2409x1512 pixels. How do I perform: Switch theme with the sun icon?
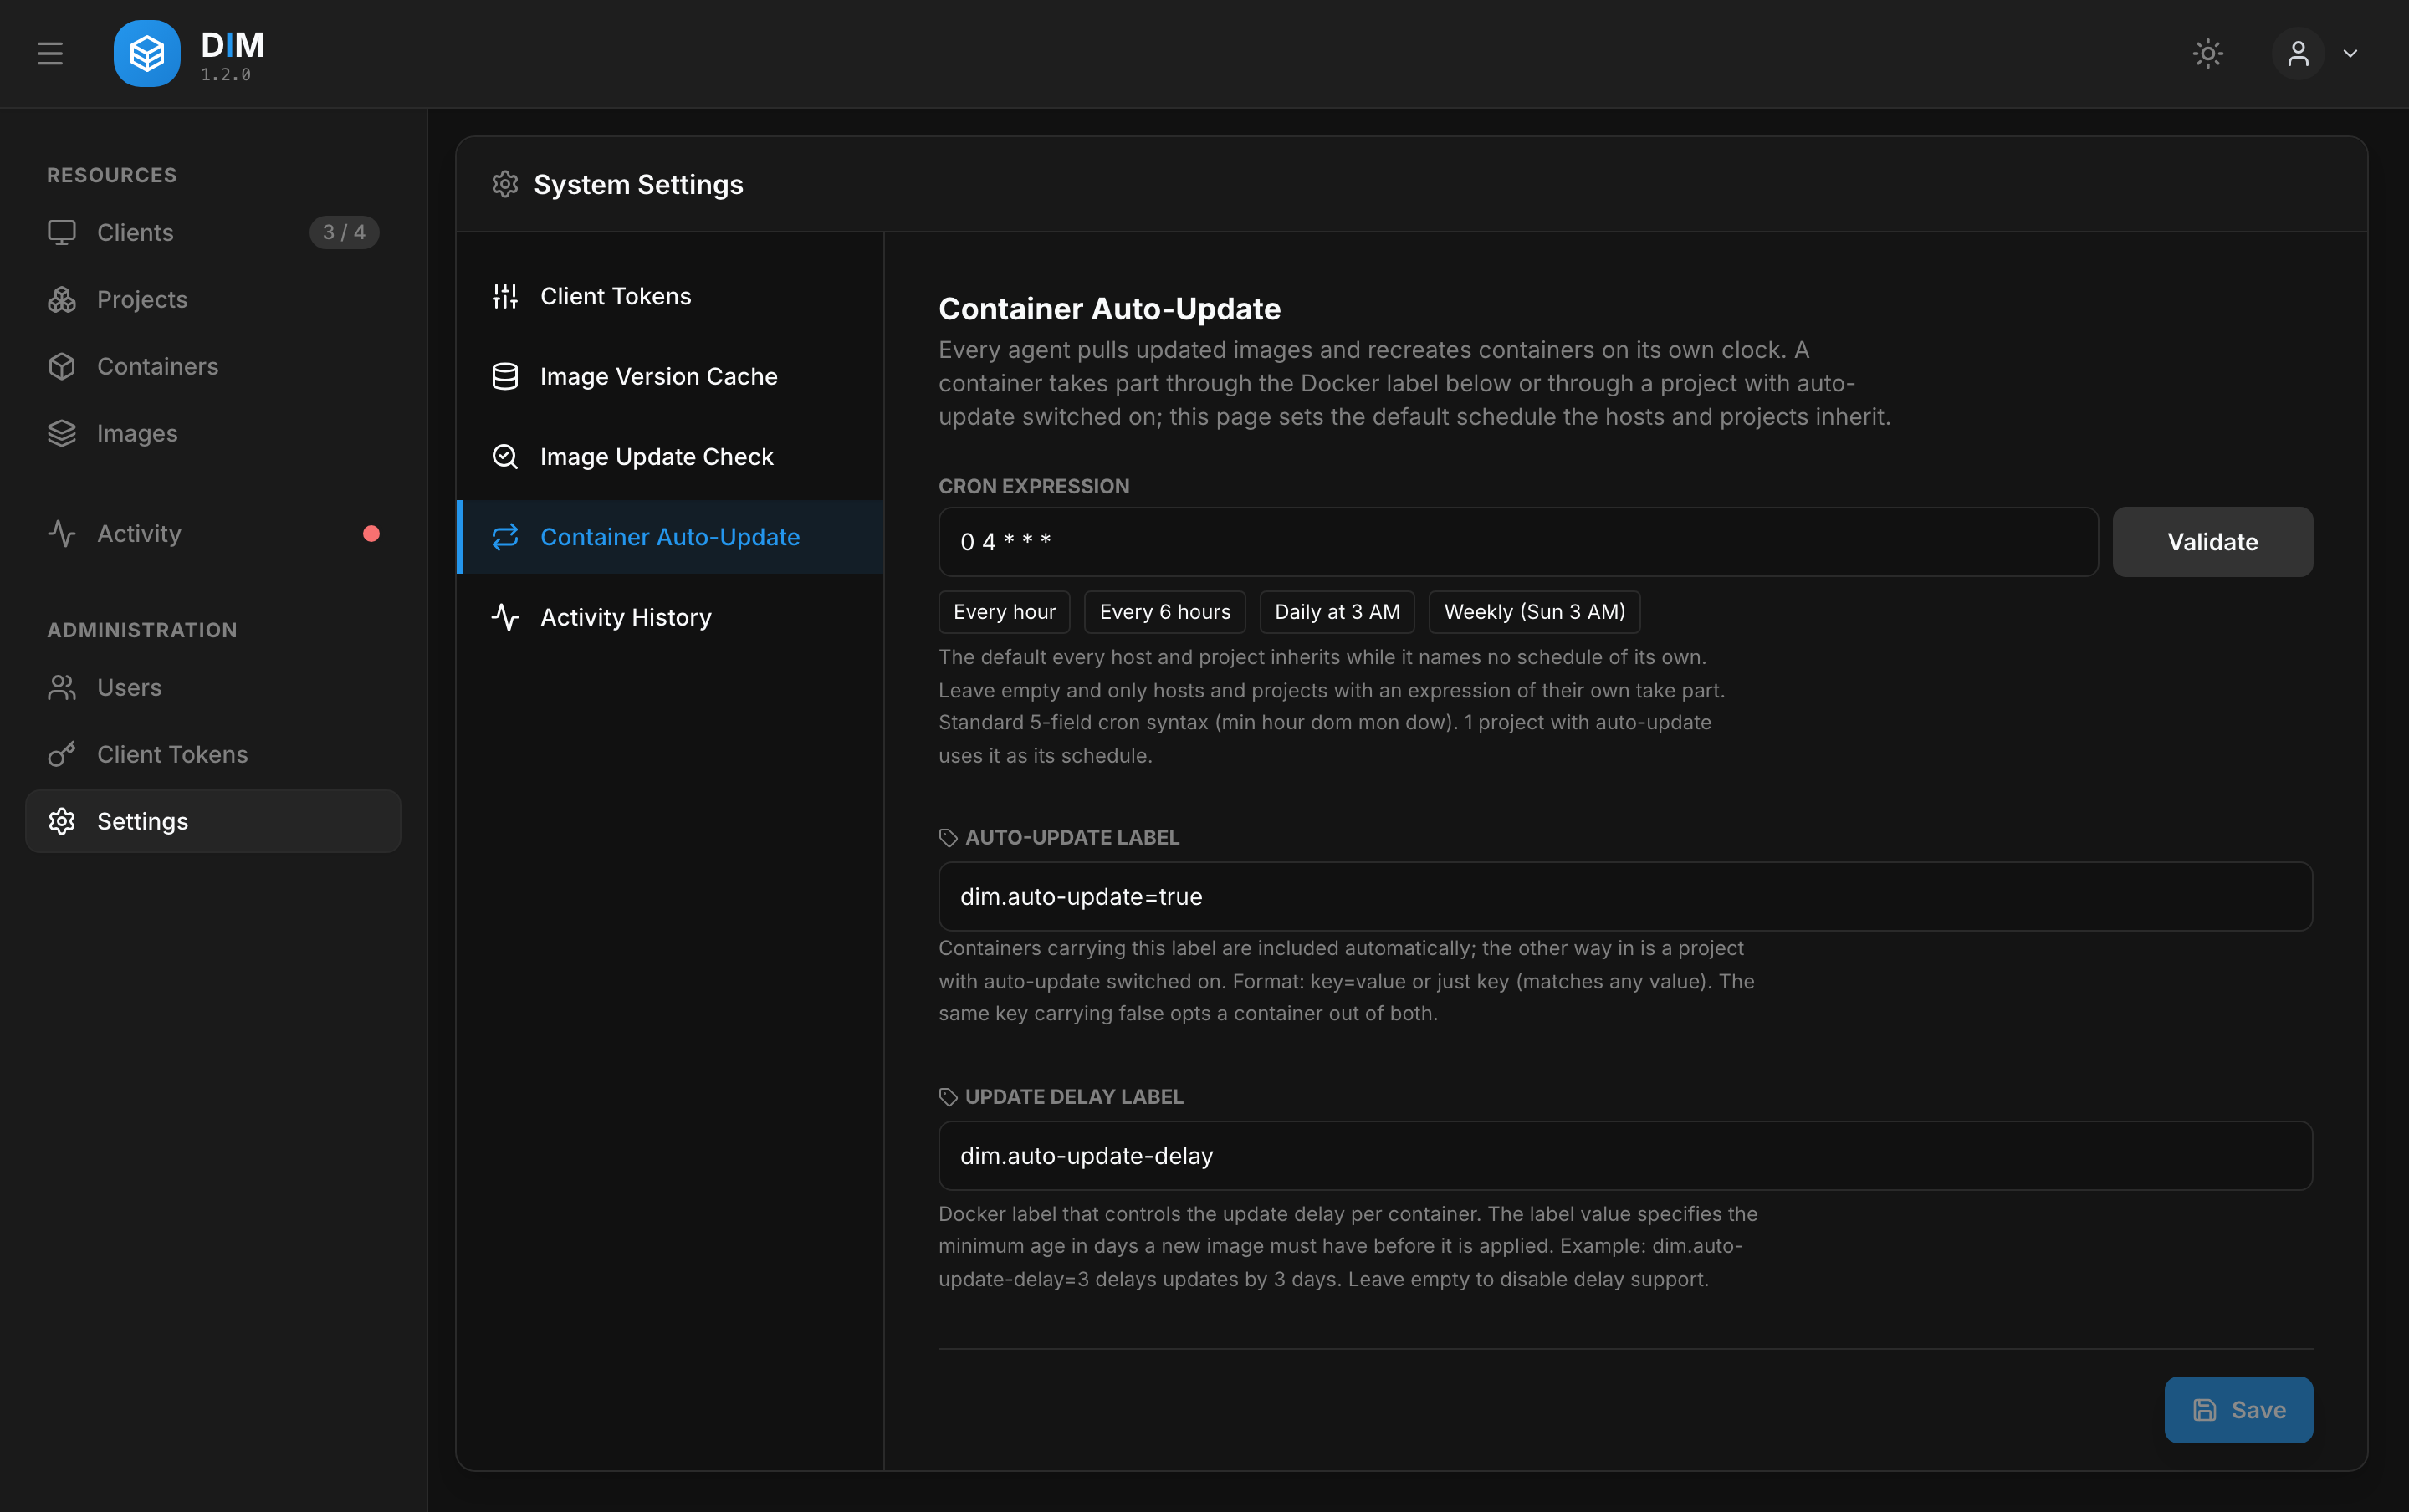tap(2208, 53)
